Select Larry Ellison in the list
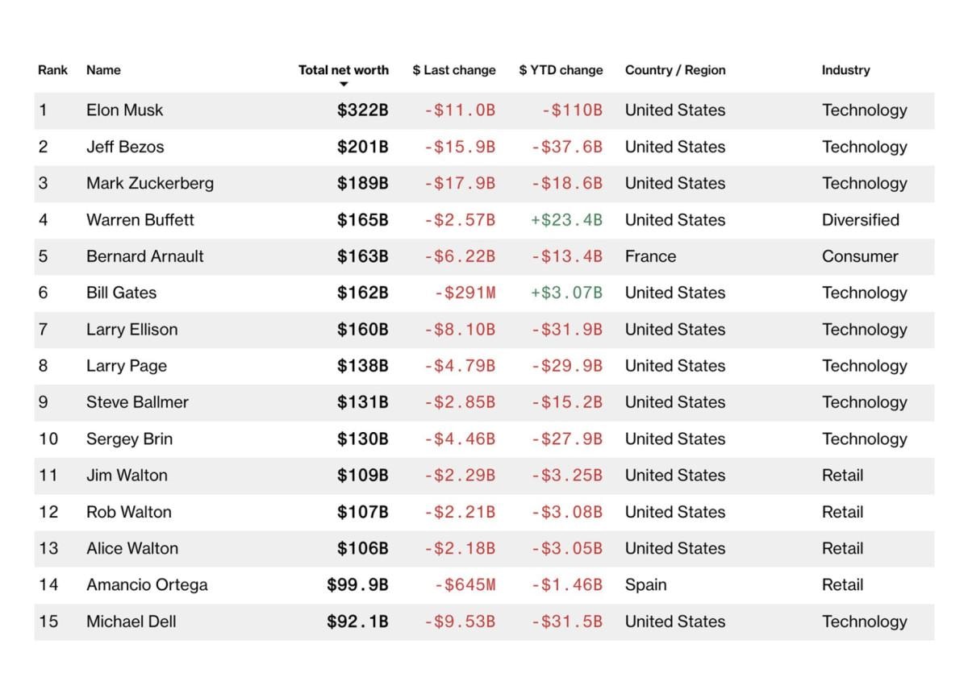Viewport: 968px width, 690px height. coord(132,329)
